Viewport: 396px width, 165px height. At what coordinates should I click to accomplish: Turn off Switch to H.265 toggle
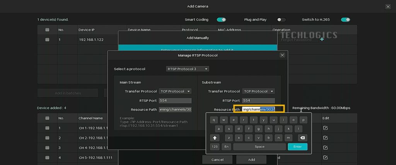point(345,20)
